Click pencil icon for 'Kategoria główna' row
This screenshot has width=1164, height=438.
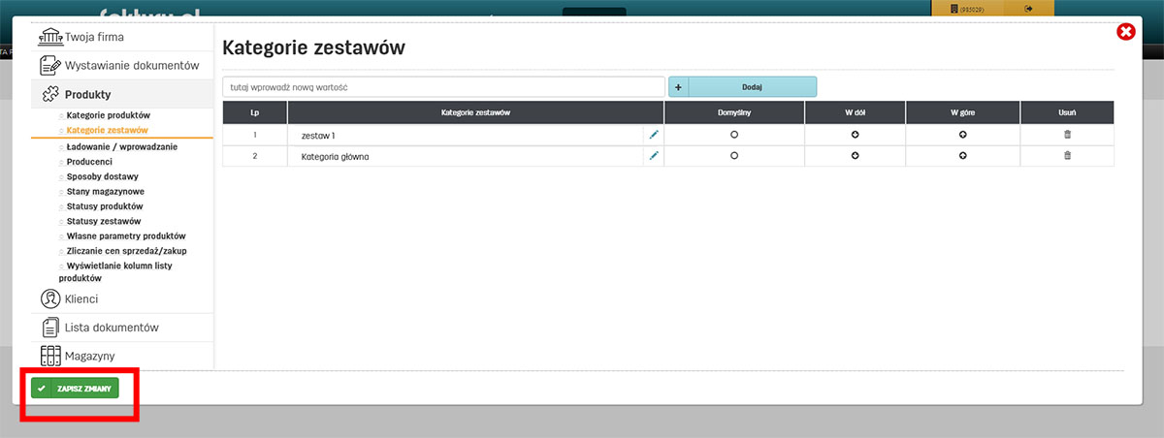654,156
